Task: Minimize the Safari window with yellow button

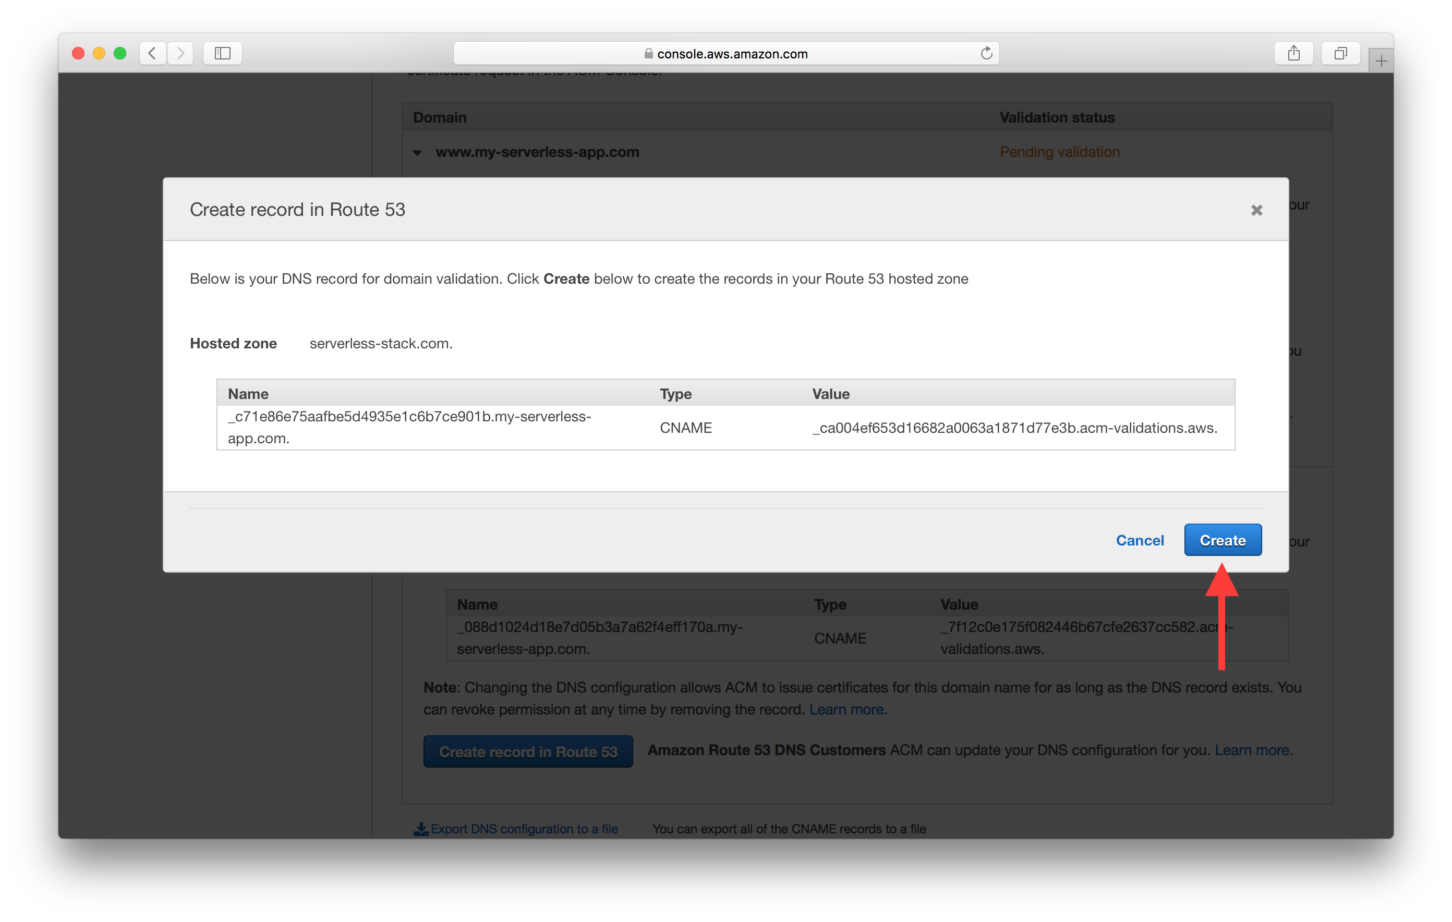Action: pyautogui.click(x=99, y=53)
